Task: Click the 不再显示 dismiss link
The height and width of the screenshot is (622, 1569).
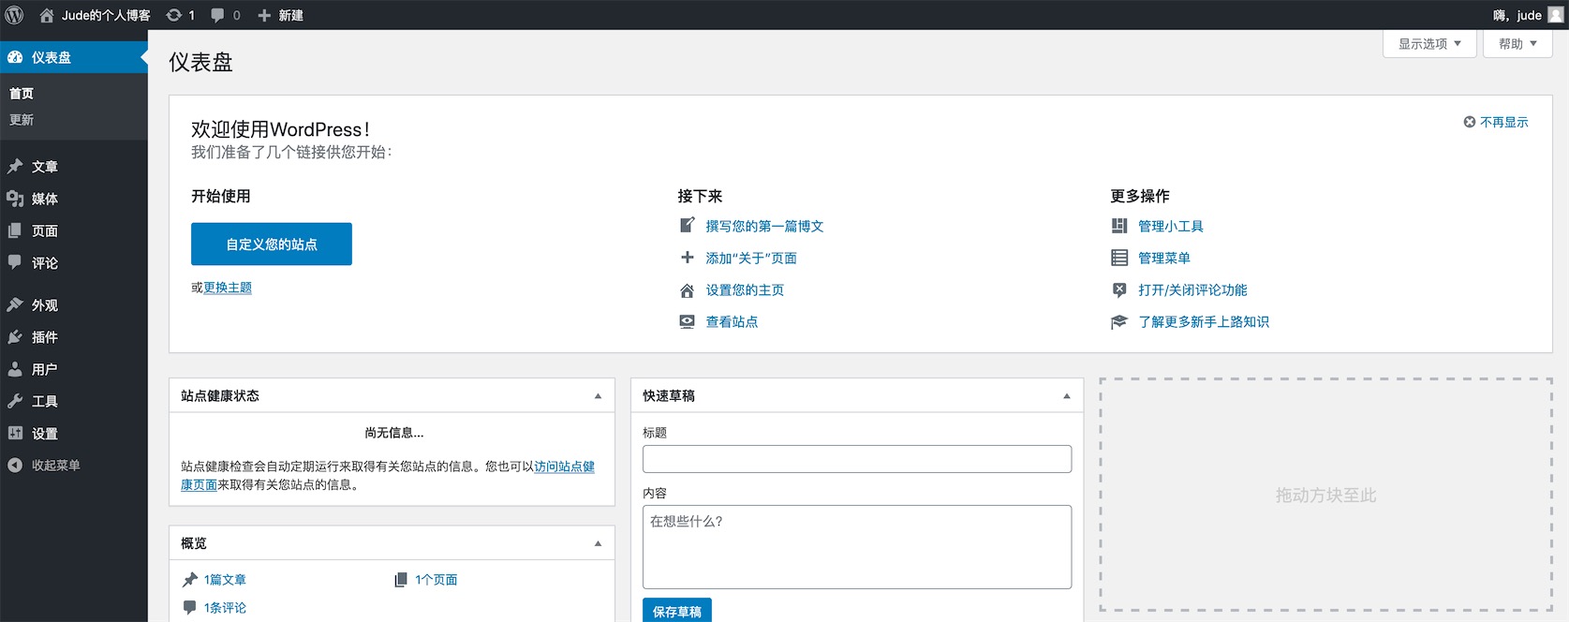Action: coord(1503,122)
